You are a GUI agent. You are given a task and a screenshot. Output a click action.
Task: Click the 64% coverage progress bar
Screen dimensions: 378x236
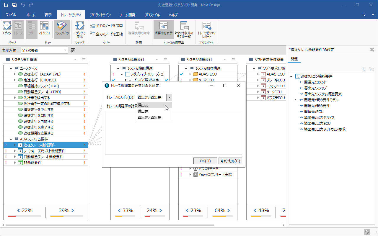[222, 216]
